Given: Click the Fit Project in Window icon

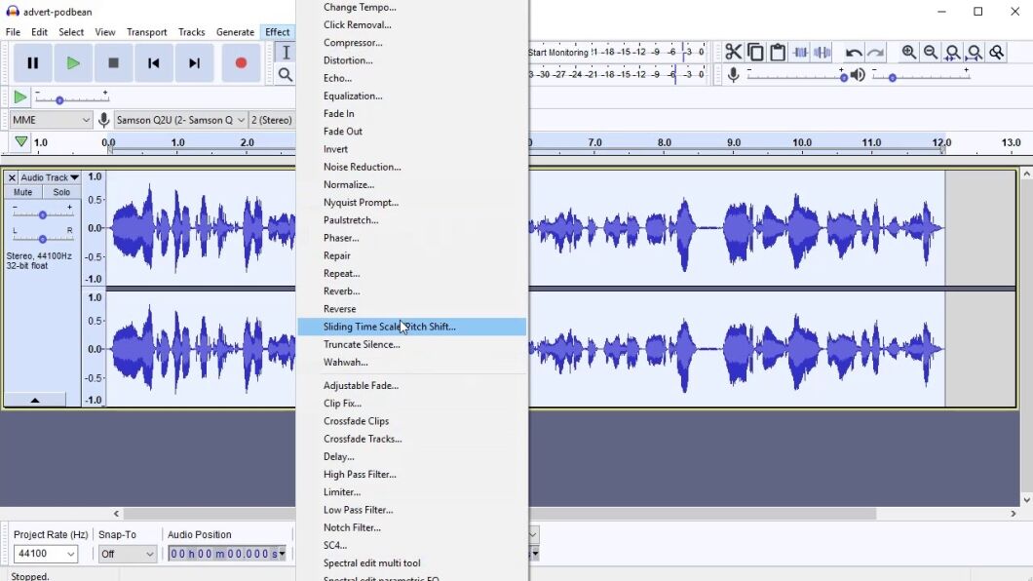Looking at the screenshot, I should (976, 52).
